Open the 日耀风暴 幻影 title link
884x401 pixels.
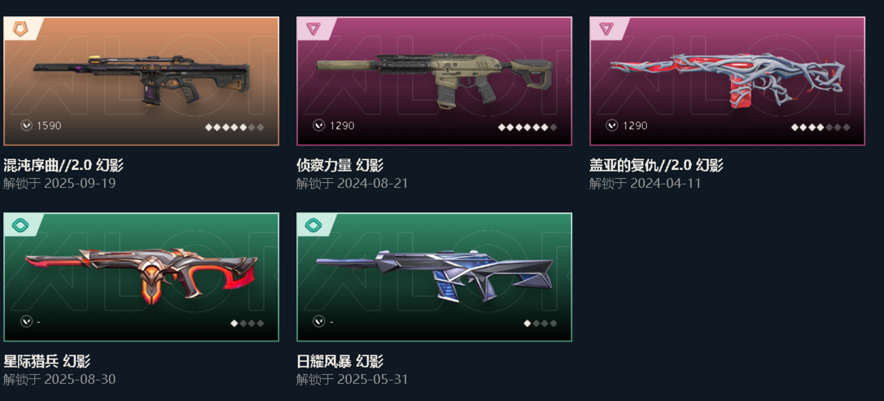point(340,361)
